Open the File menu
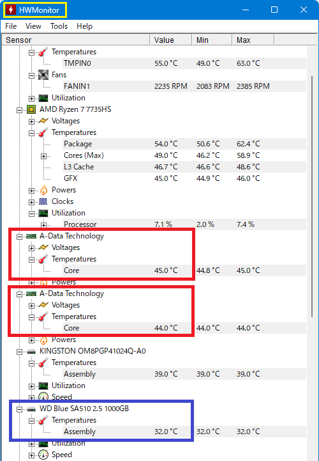 click(11, 26)
